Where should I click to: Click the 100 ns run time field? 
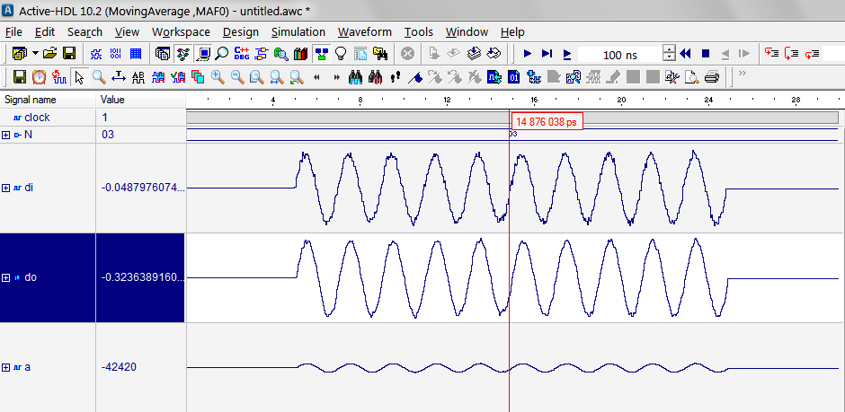[x=618, y=55]
